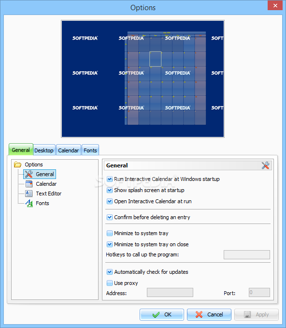286x328 pixels.
Task: Toggle Confirm before deleting an entry
Action: click(110, 217)
